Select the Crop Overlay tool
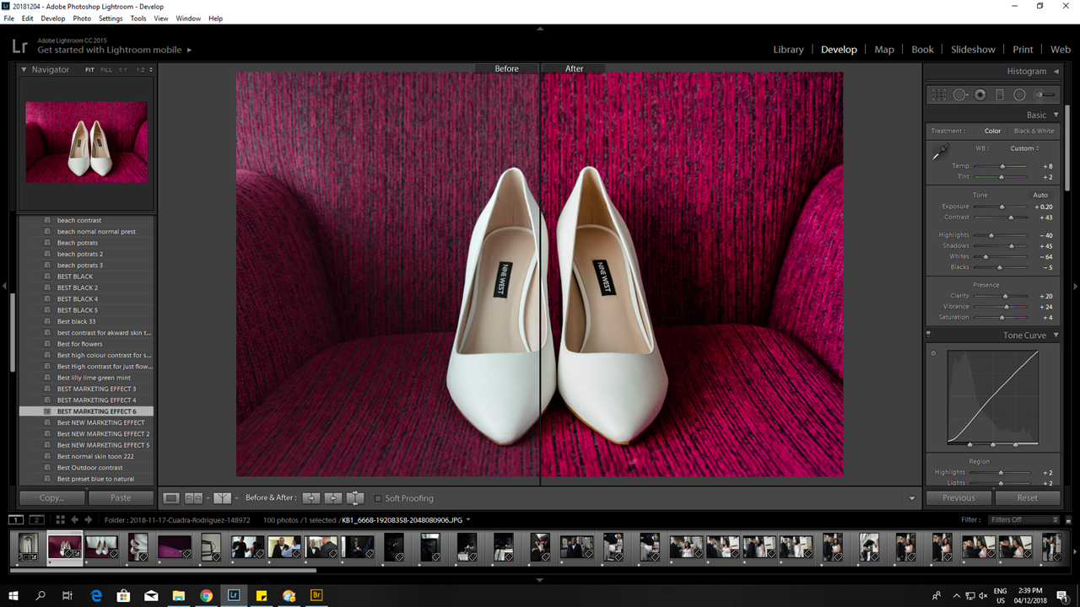1080x607 pixels. click(x=939, y=95)
